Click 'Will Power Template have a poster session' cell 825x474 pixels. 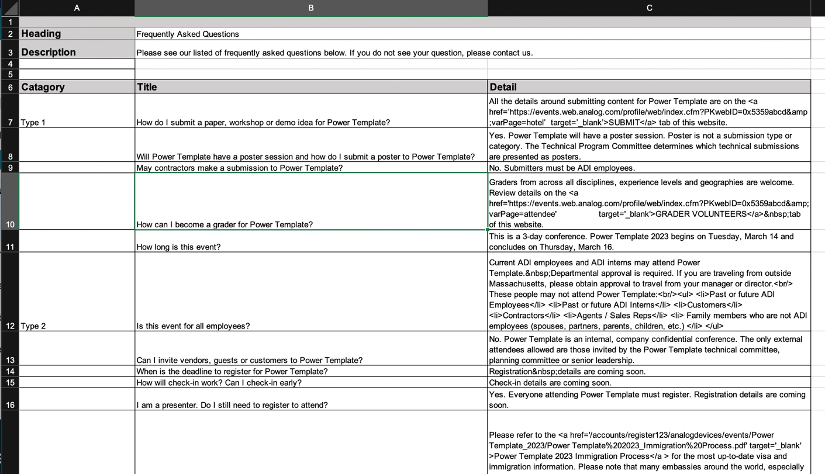point(311,145)
